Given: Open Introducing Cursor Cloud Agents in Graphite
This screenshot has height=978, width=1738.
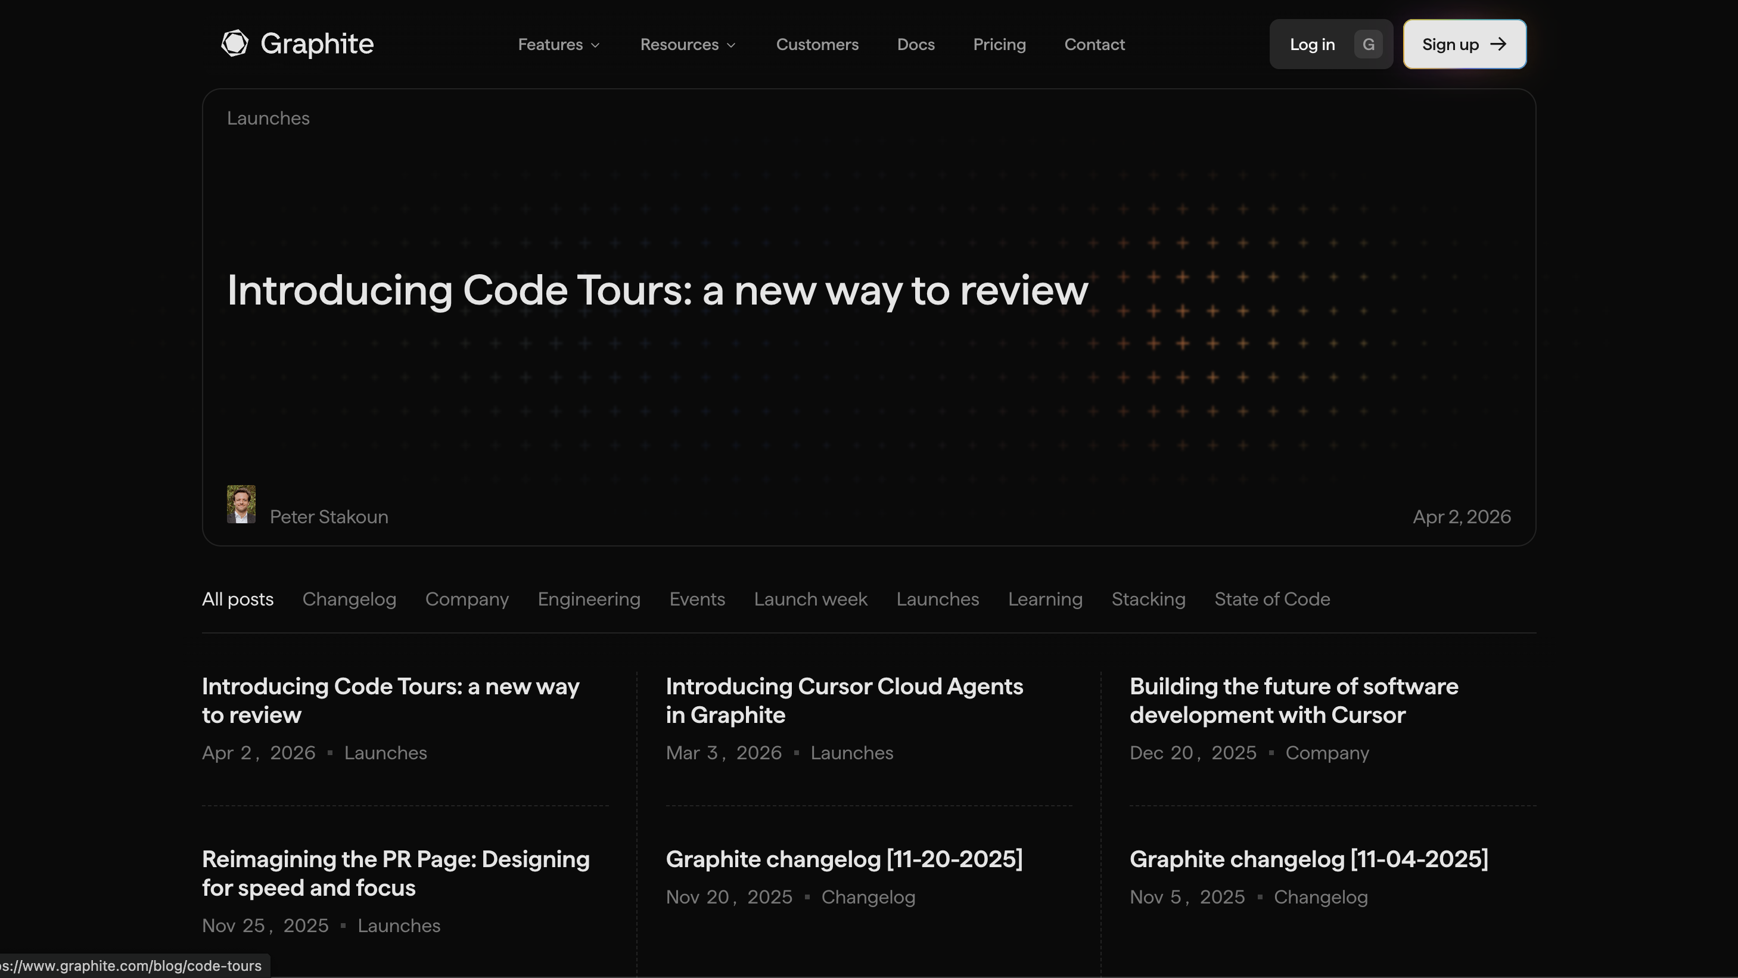Looking at the screenshot, I should click(x=844, y=701).
